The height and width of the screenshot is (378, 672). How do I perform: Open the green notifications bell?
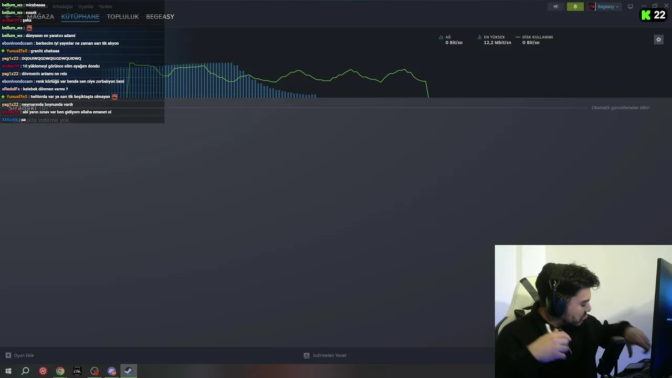point(575,7)
